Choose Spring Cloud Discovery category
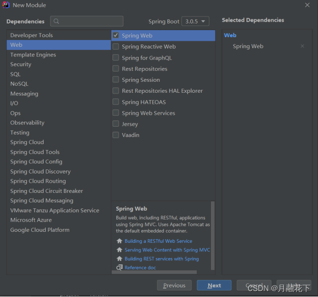This screenshot has width=318, height=297. click(59, 171)
